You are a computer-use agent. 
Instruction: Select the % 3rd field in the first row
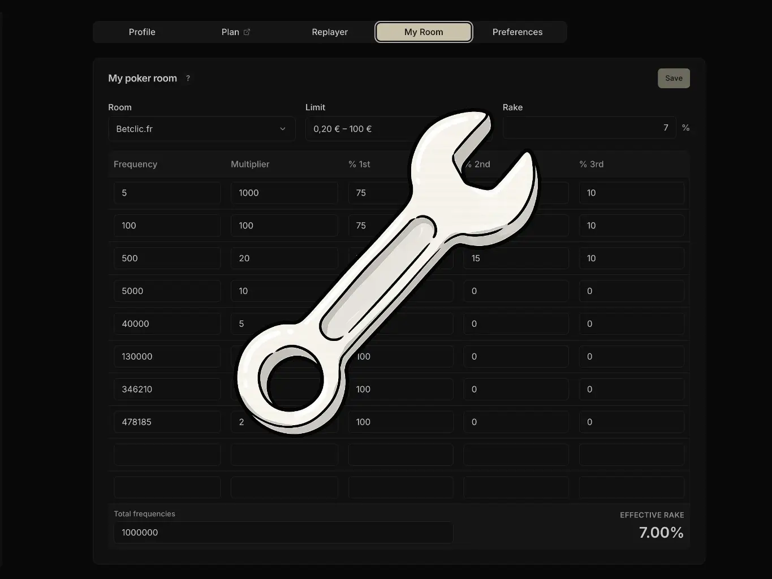click(x=631, y=193)
